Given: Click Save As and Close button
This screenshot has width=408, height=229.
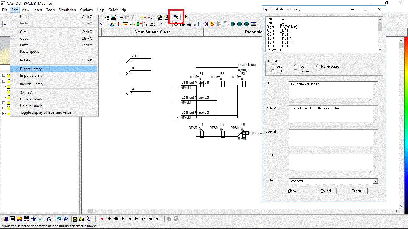Looking at the screenshot, I should tap(152, 32).
